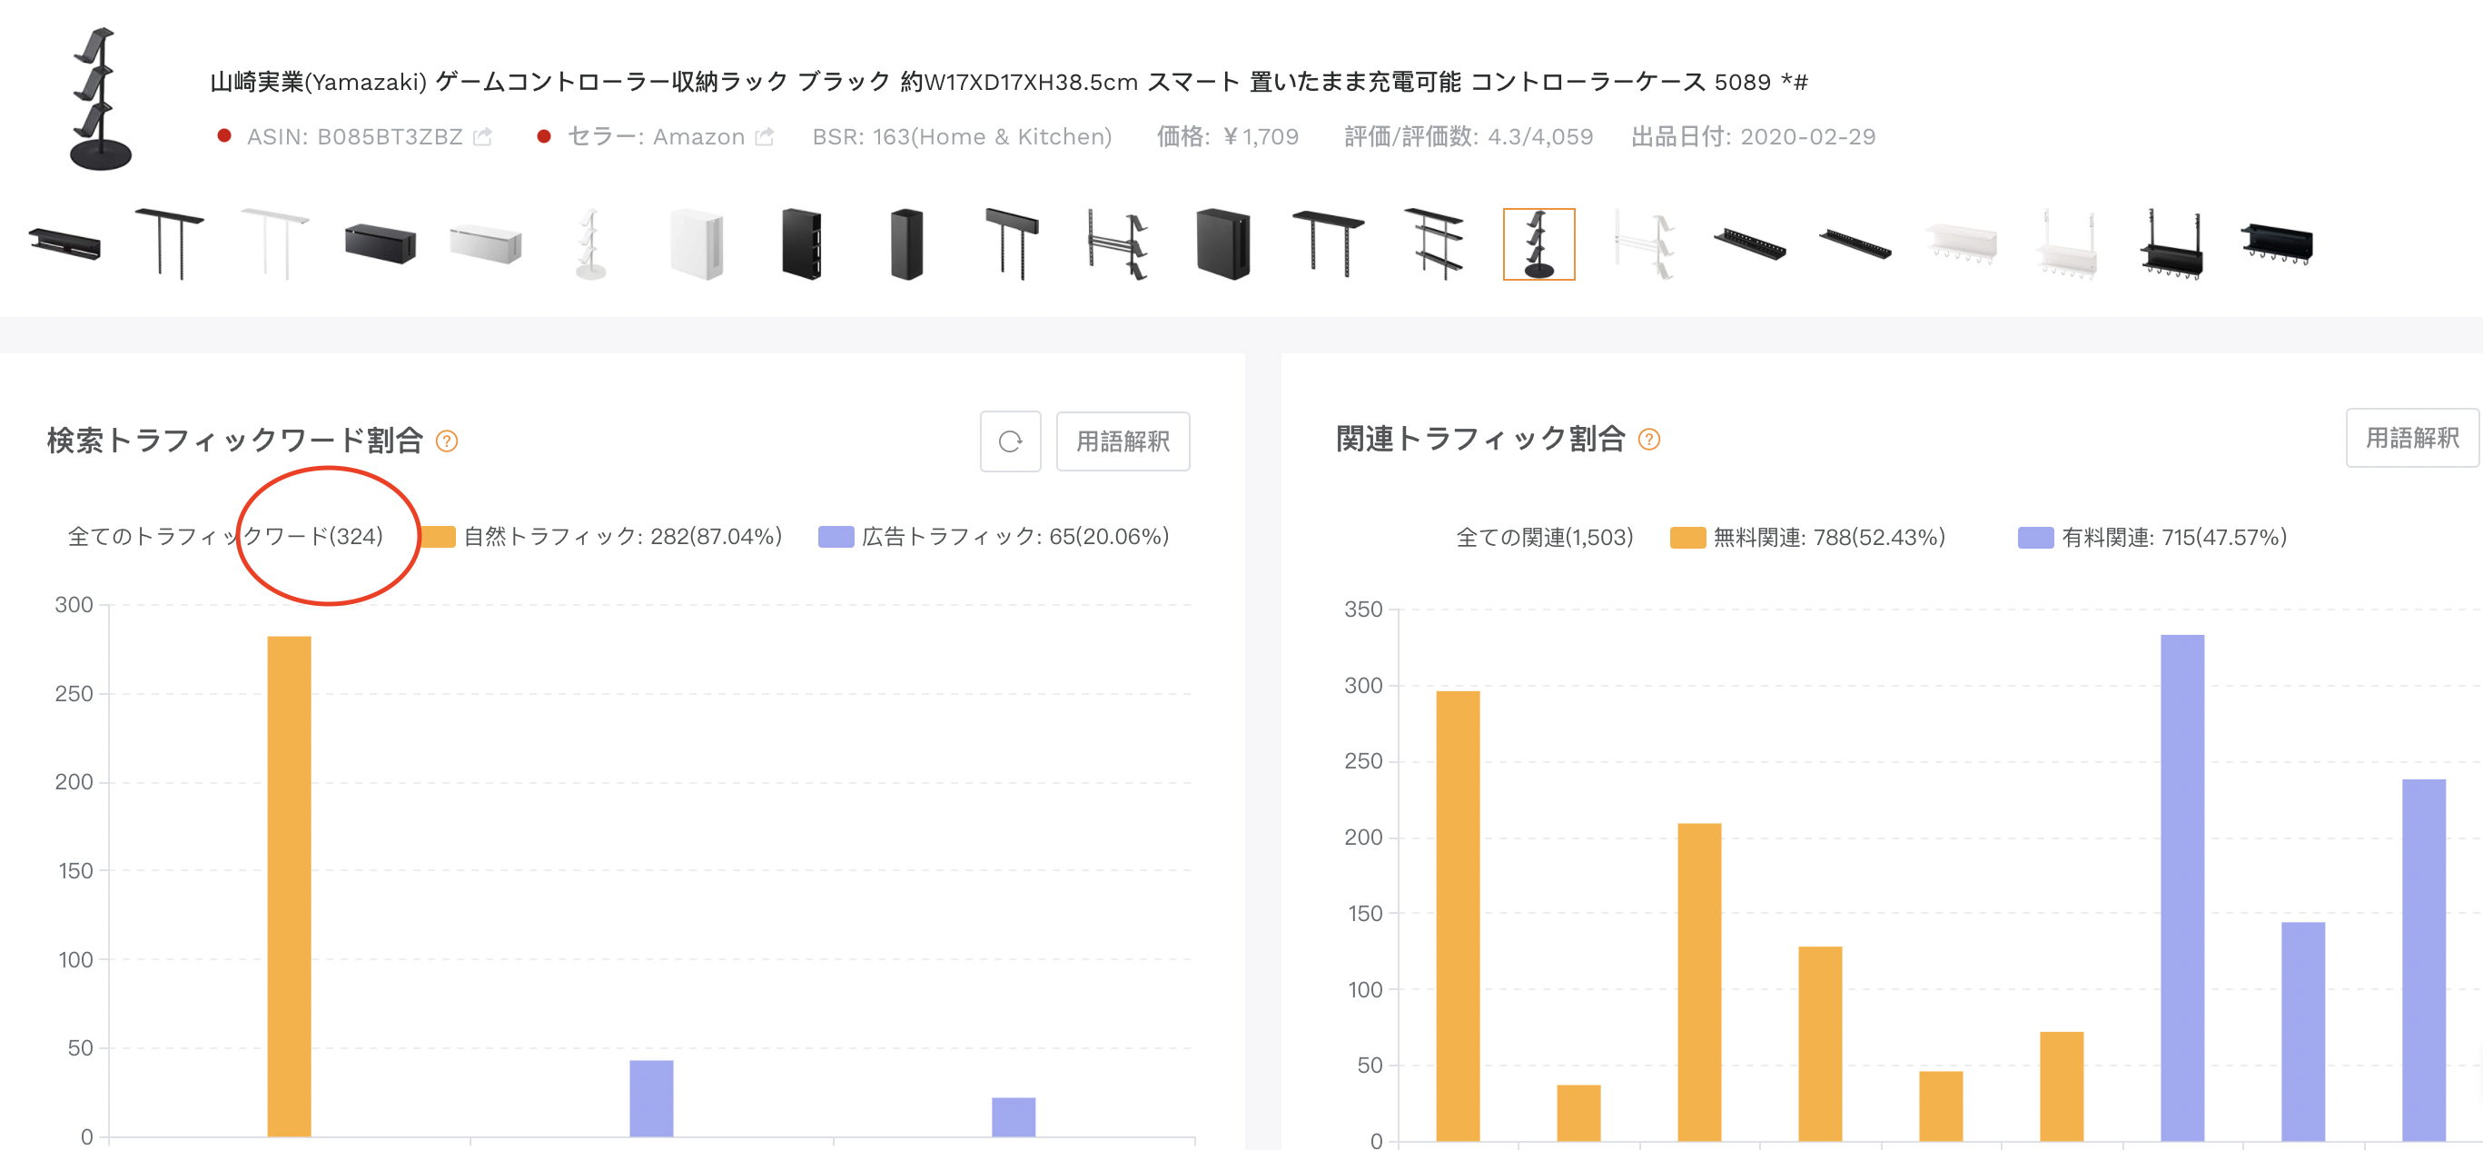
Task: Click the 用語解釈 button in the related traffic panel
Action: coord(2411,439)
